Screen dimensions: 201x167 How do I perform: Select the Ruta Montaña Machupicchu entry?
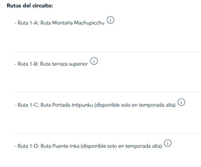pyautogui.click(x=60, y=23)
